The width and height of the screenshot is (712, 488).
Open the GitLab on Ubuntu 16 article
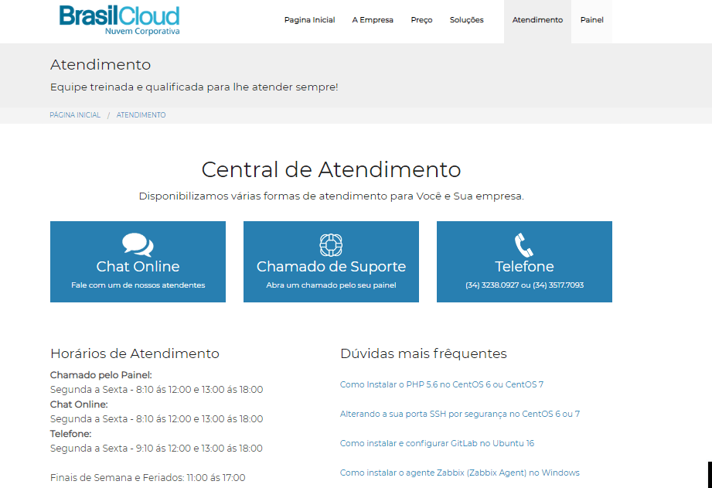click(437, 443)
